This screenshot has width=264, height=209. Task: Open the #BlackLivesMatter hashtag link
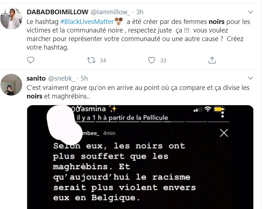[x=87, y=22]
